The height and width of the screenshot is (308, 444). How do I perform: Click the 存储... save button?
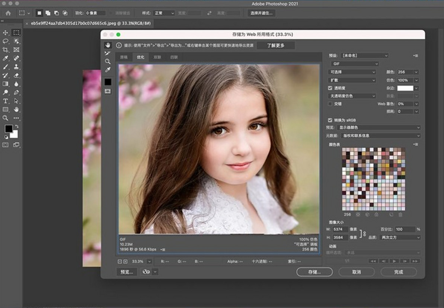(x=314, y=272)
